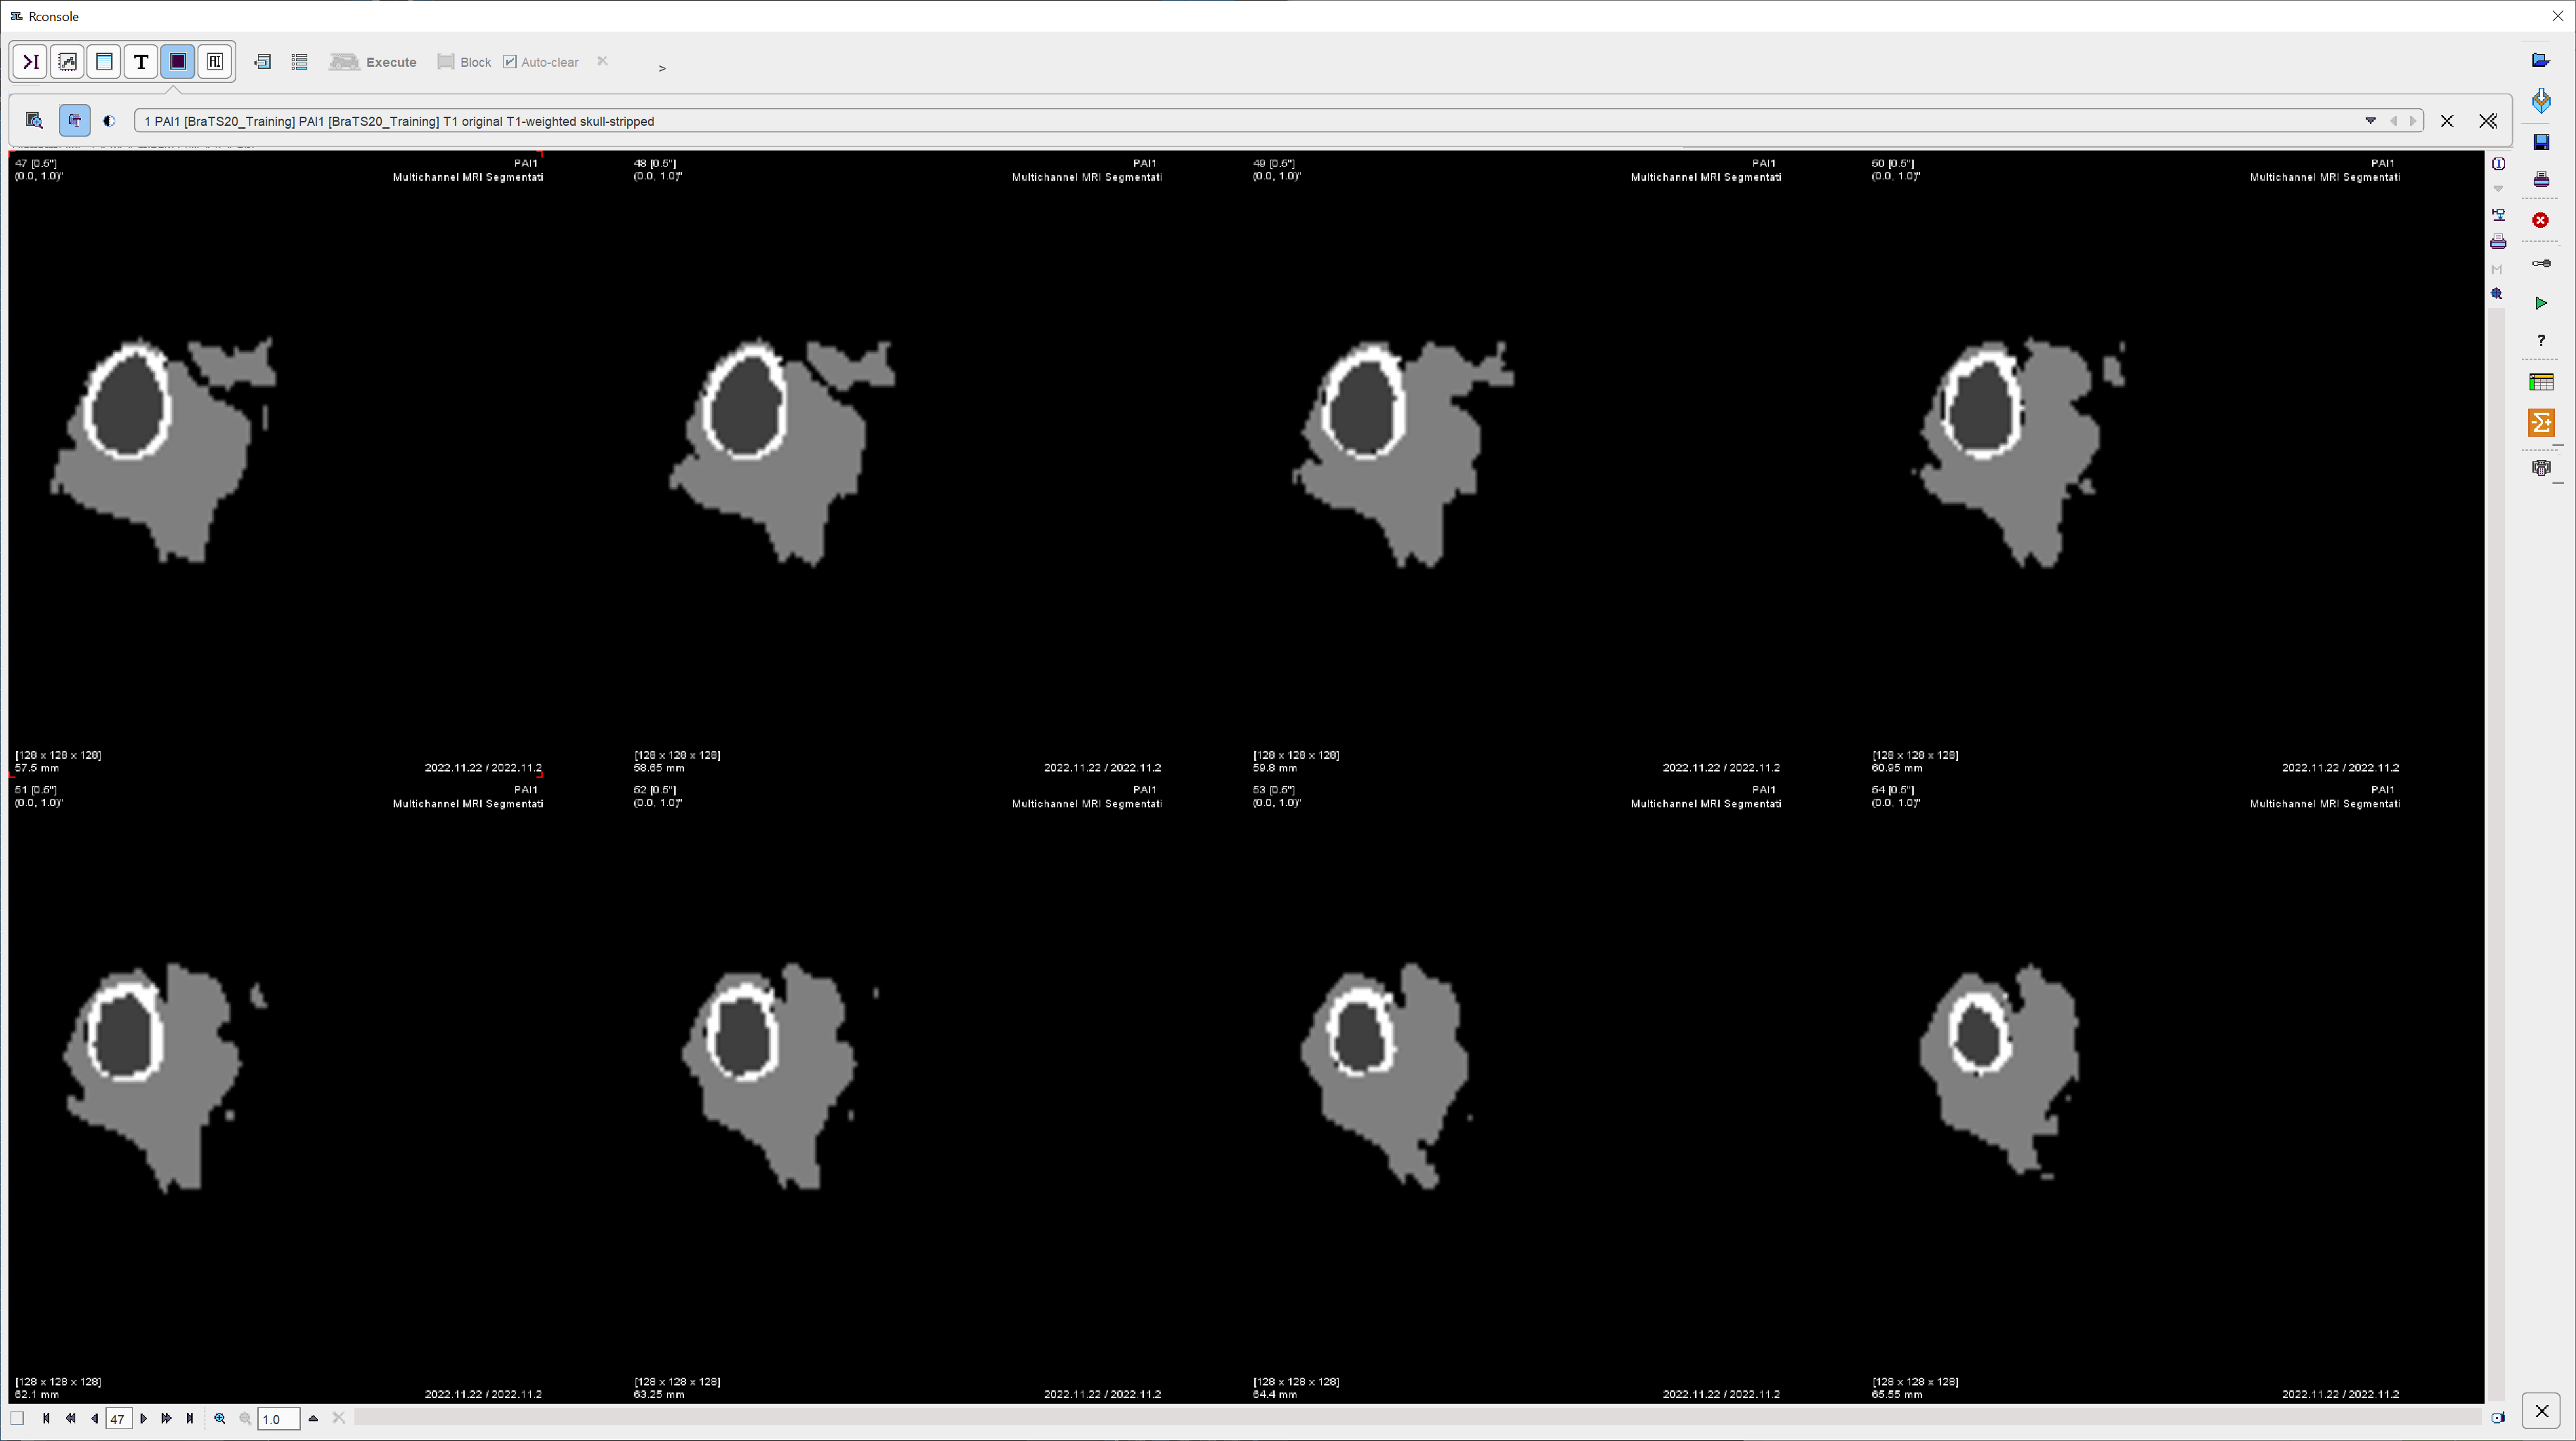
Task: Expand the small gray triangle below info icon
Action: click(2498, 189)
